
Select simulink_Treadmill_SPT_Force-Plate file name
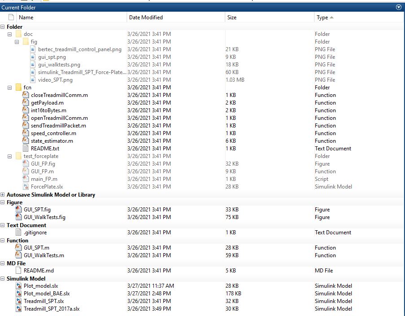82,72
